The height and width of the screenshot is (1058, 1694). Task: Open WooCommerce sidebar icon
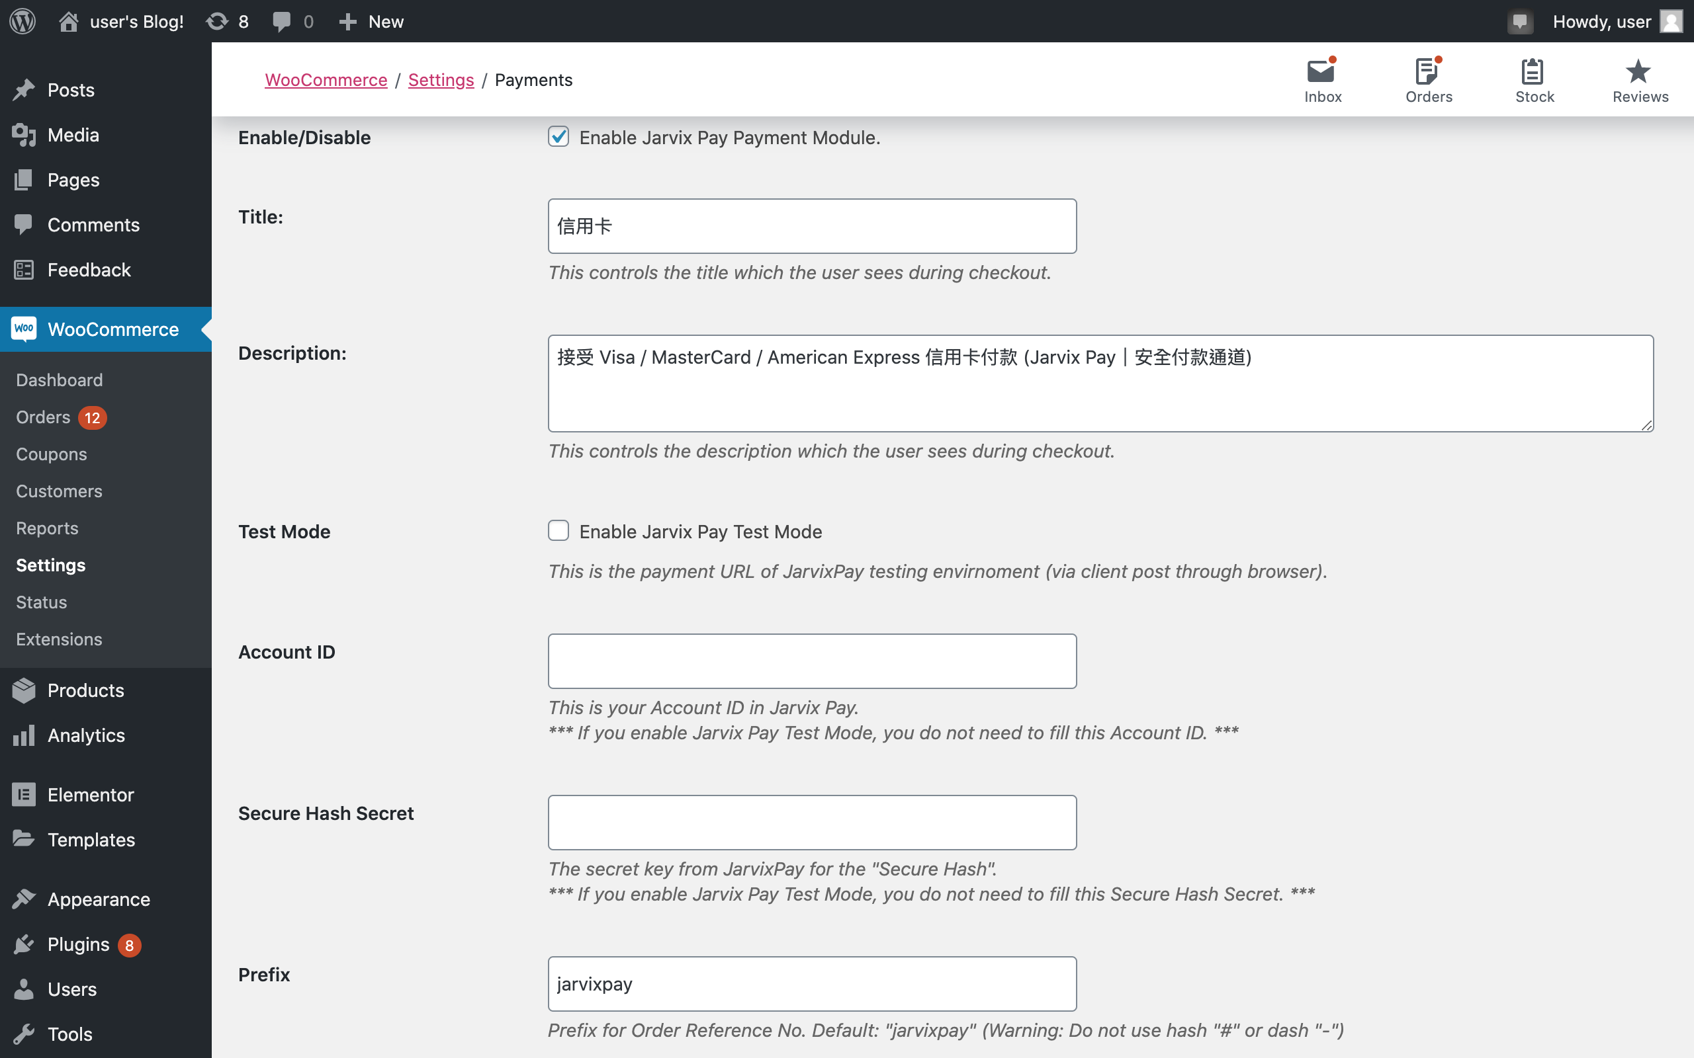pos(23,328)
